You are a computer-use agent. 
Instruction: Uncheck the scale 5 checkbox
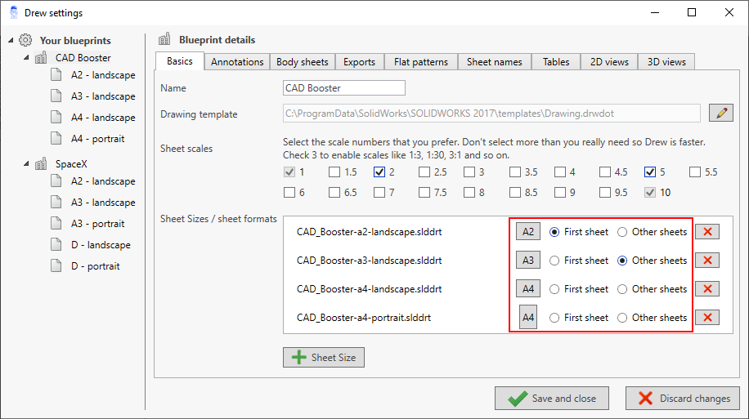tap(650, 172)
